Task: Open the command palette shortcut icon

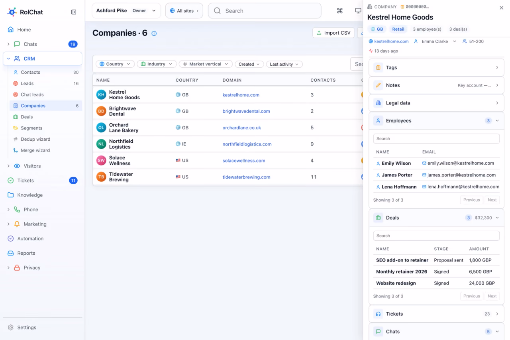Action: click(x=340, y=11)
